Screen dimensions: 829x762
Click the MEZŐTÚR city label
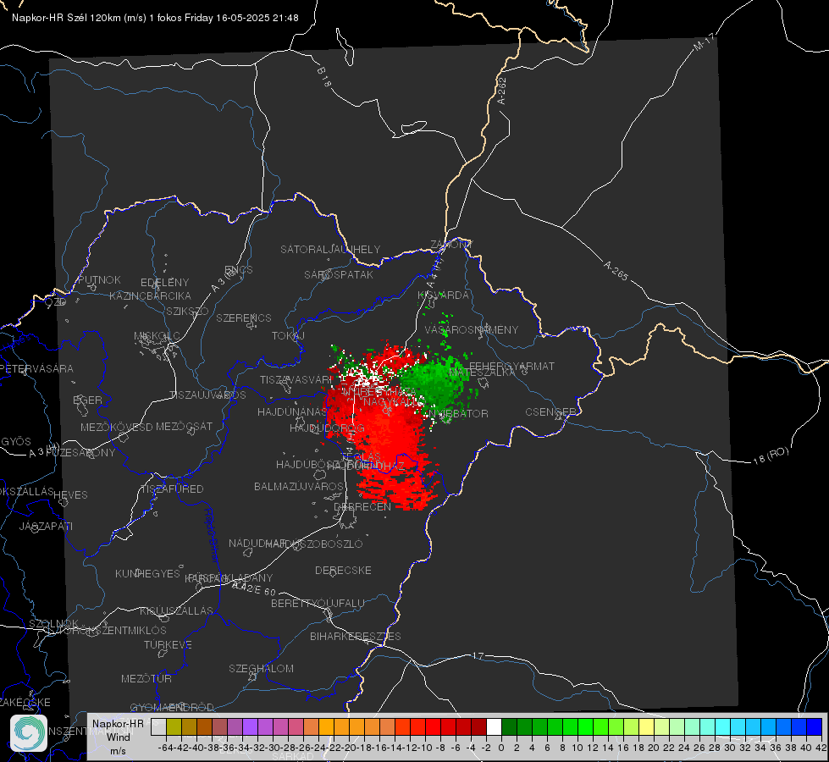click(146, 679)
